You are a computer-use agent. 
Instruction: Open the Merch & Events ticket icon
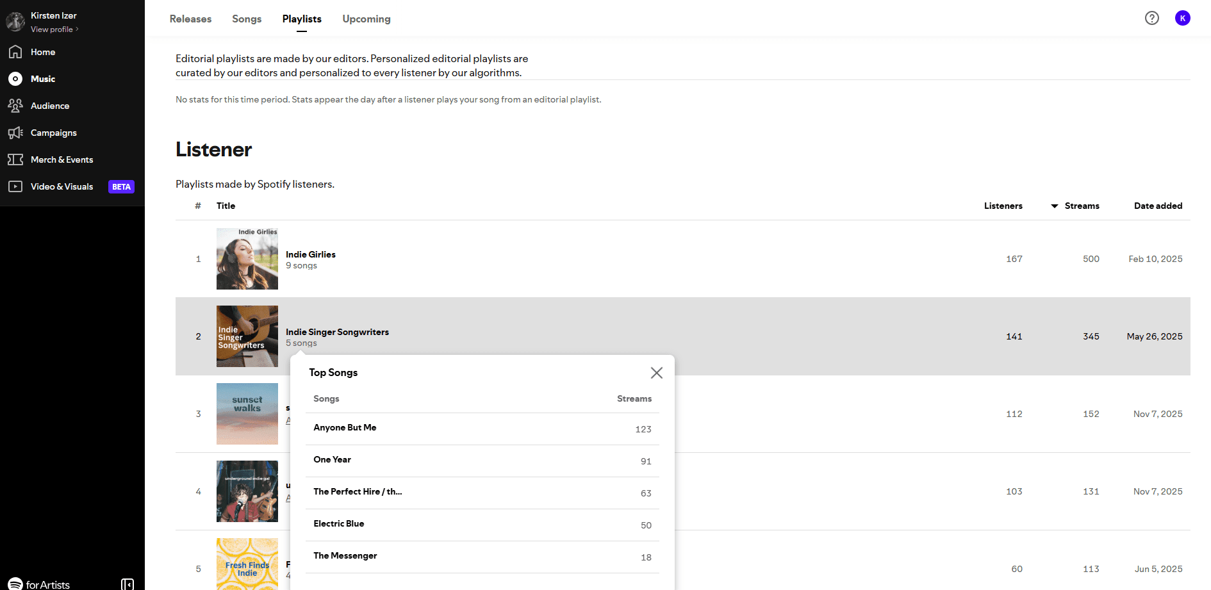tap(15, 160)
